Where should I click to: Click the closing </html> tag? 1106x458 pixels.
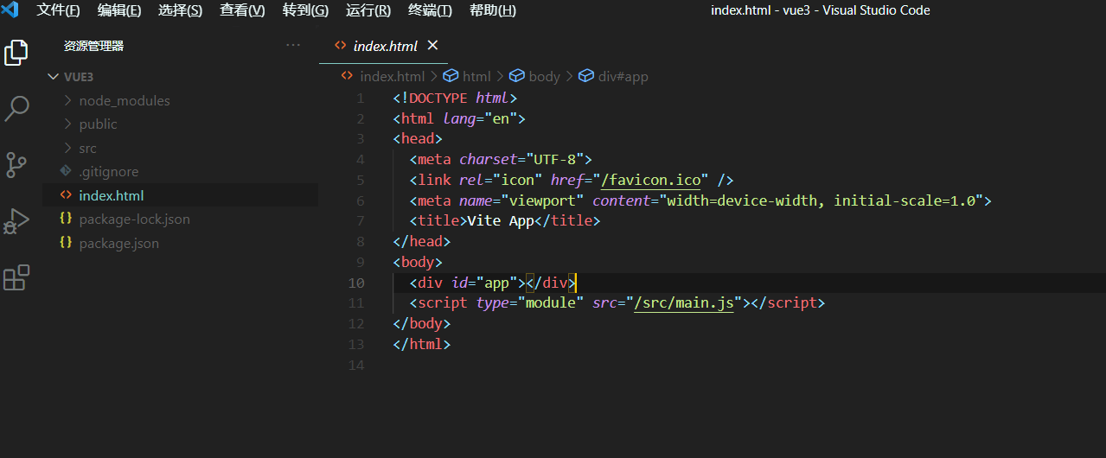click(421, 344)
